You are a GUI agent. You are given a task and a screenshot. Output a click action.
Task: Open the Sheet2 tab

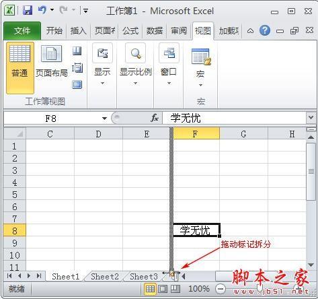105,276
